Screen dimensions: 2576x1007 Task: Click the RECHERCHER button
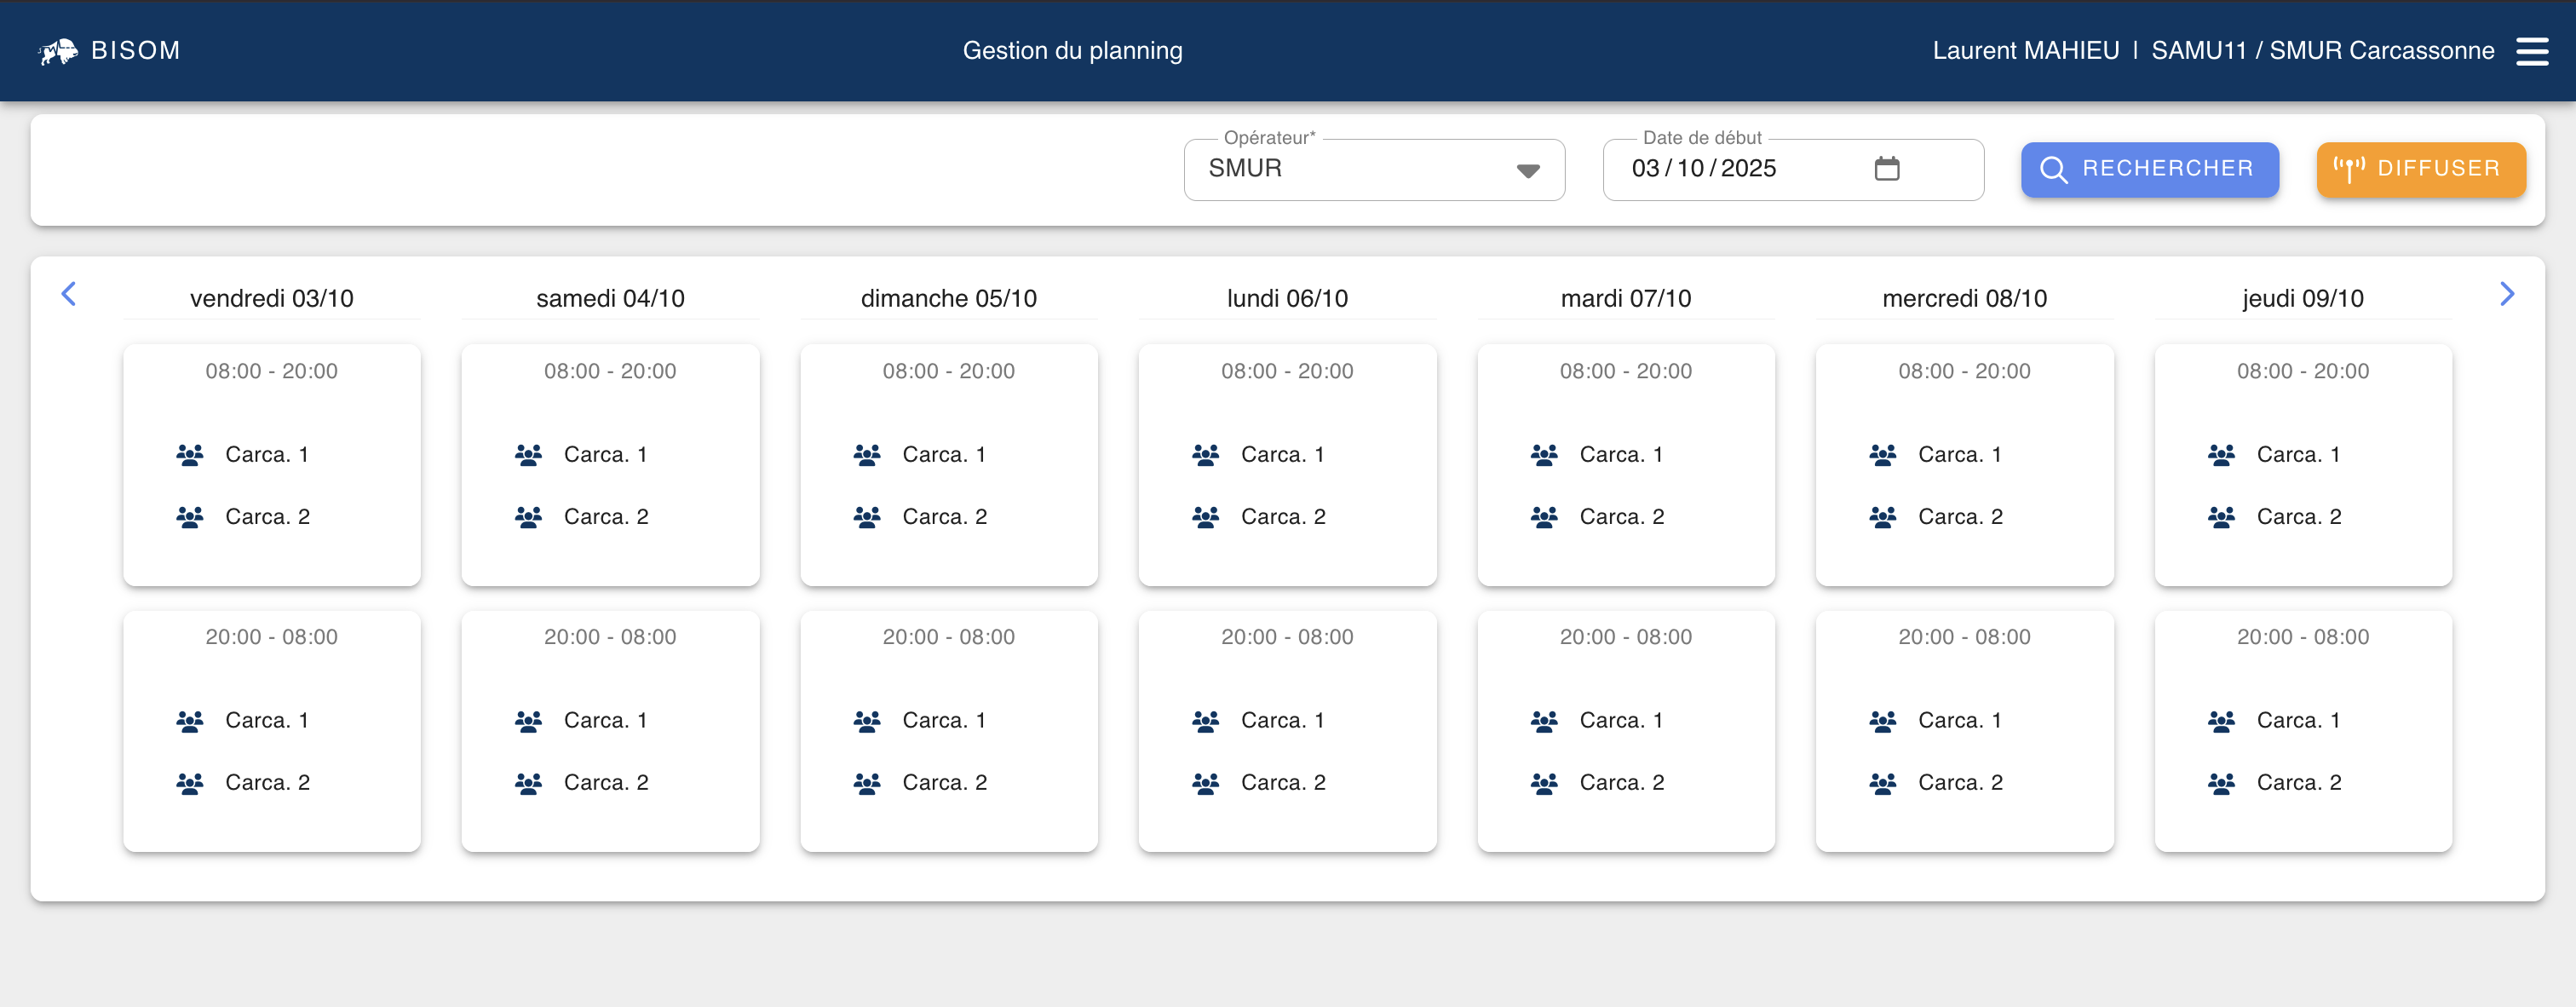[x=2149, y=169]
